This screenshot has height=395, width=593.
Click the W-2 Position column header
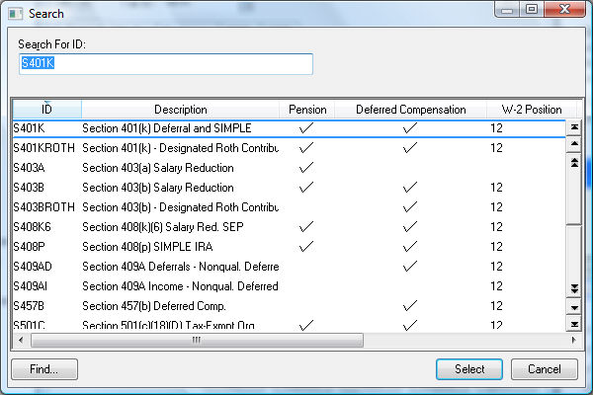coord(531,110)
